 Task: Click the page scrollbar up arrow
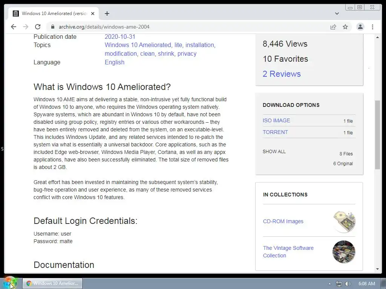[x=377, y=37]
